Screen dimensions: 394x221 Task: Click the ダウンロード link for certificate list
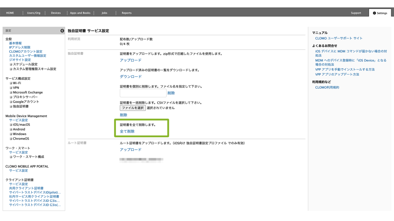[131, 77]
